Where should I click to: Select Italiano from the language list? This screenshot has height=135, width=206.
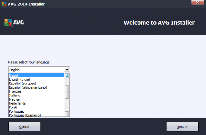coord(36,95)
